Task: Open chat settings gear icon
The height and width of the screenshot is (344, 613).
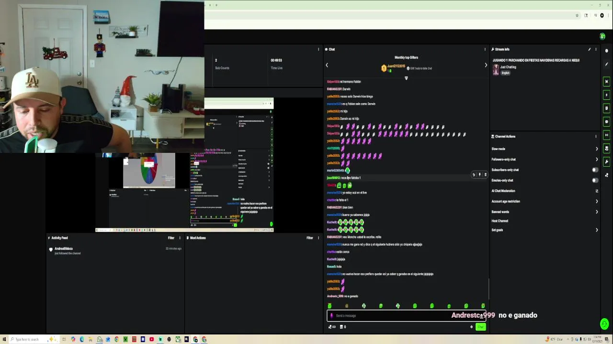Action: pos(471,327)
